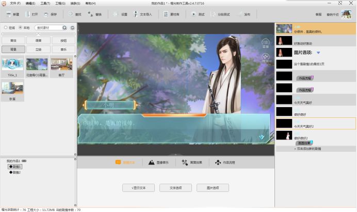Click the 发布 (Publish) toolbar icon

coord(244,14)
